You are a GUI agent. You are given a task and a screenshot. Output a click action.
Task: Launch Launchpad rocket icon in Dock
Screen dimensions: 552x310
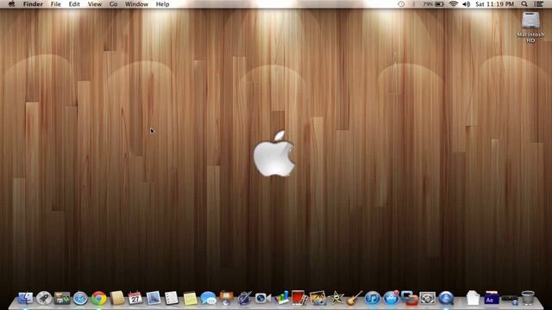click(44, 298)
